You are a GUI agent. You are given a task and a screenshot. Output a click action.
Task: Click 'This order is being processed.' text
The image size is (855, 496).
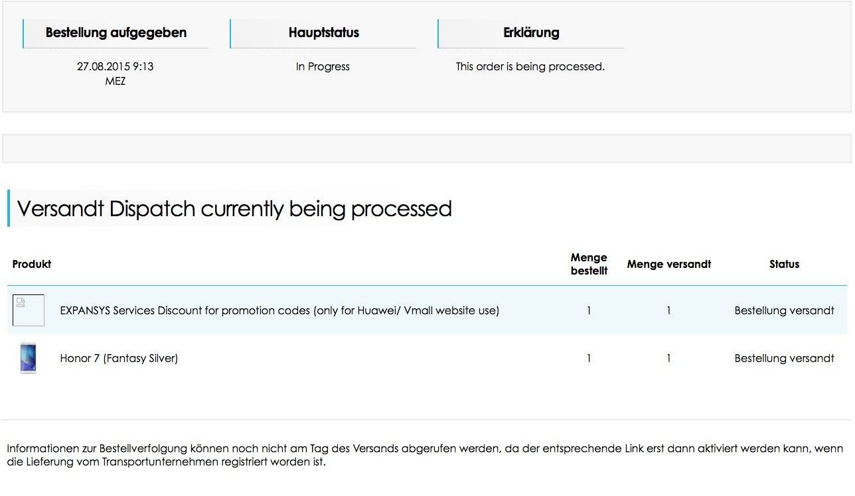pyautogui.click(x=530, y=66)
